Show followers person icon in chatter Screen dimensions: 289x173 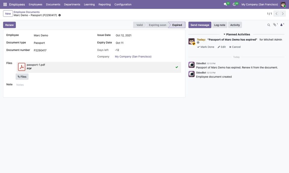[x=282, y=25]
